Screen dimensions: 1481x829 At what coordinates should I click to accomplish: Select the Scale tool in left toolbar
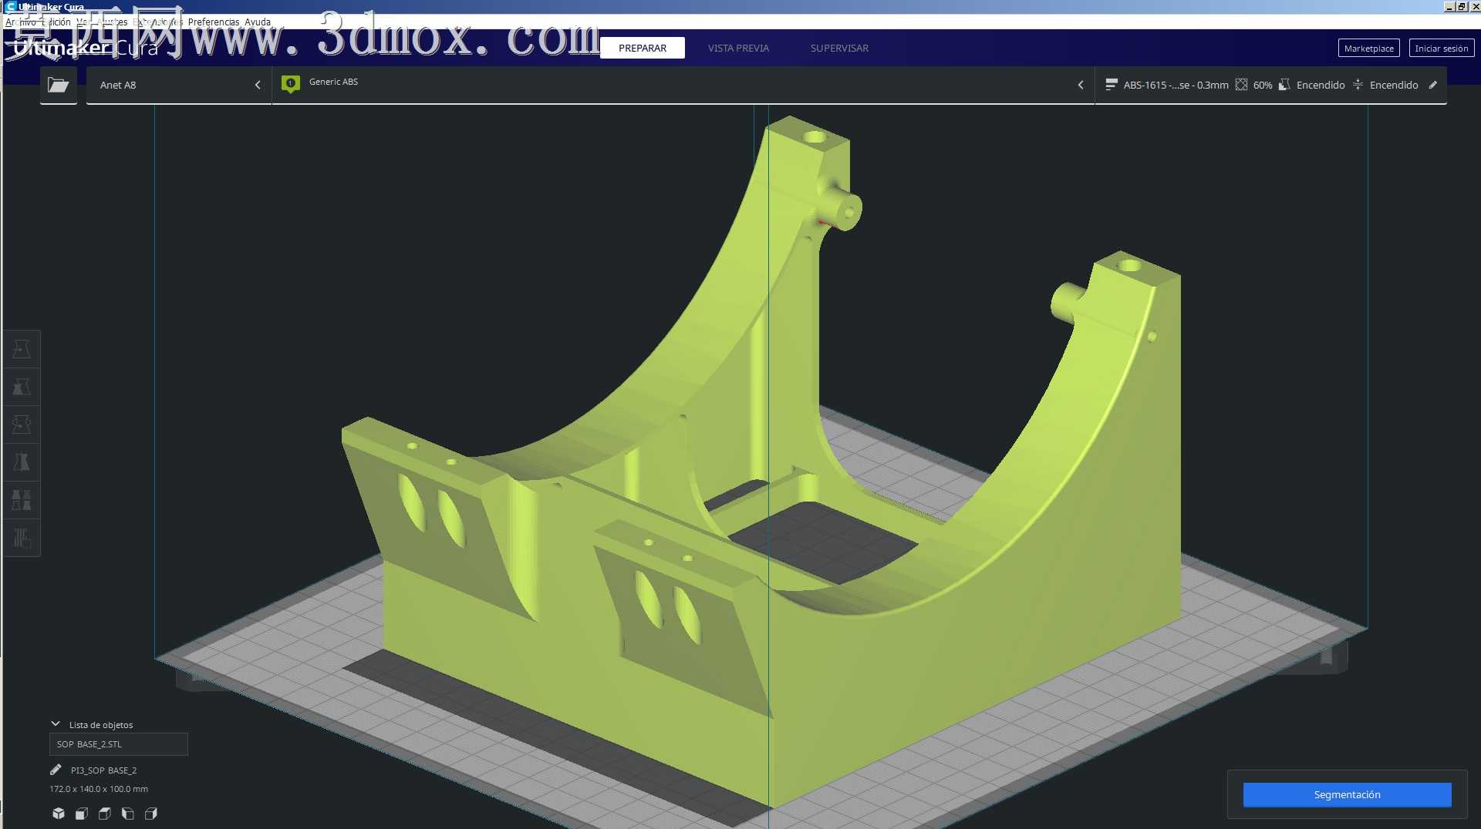click(22, 387)
